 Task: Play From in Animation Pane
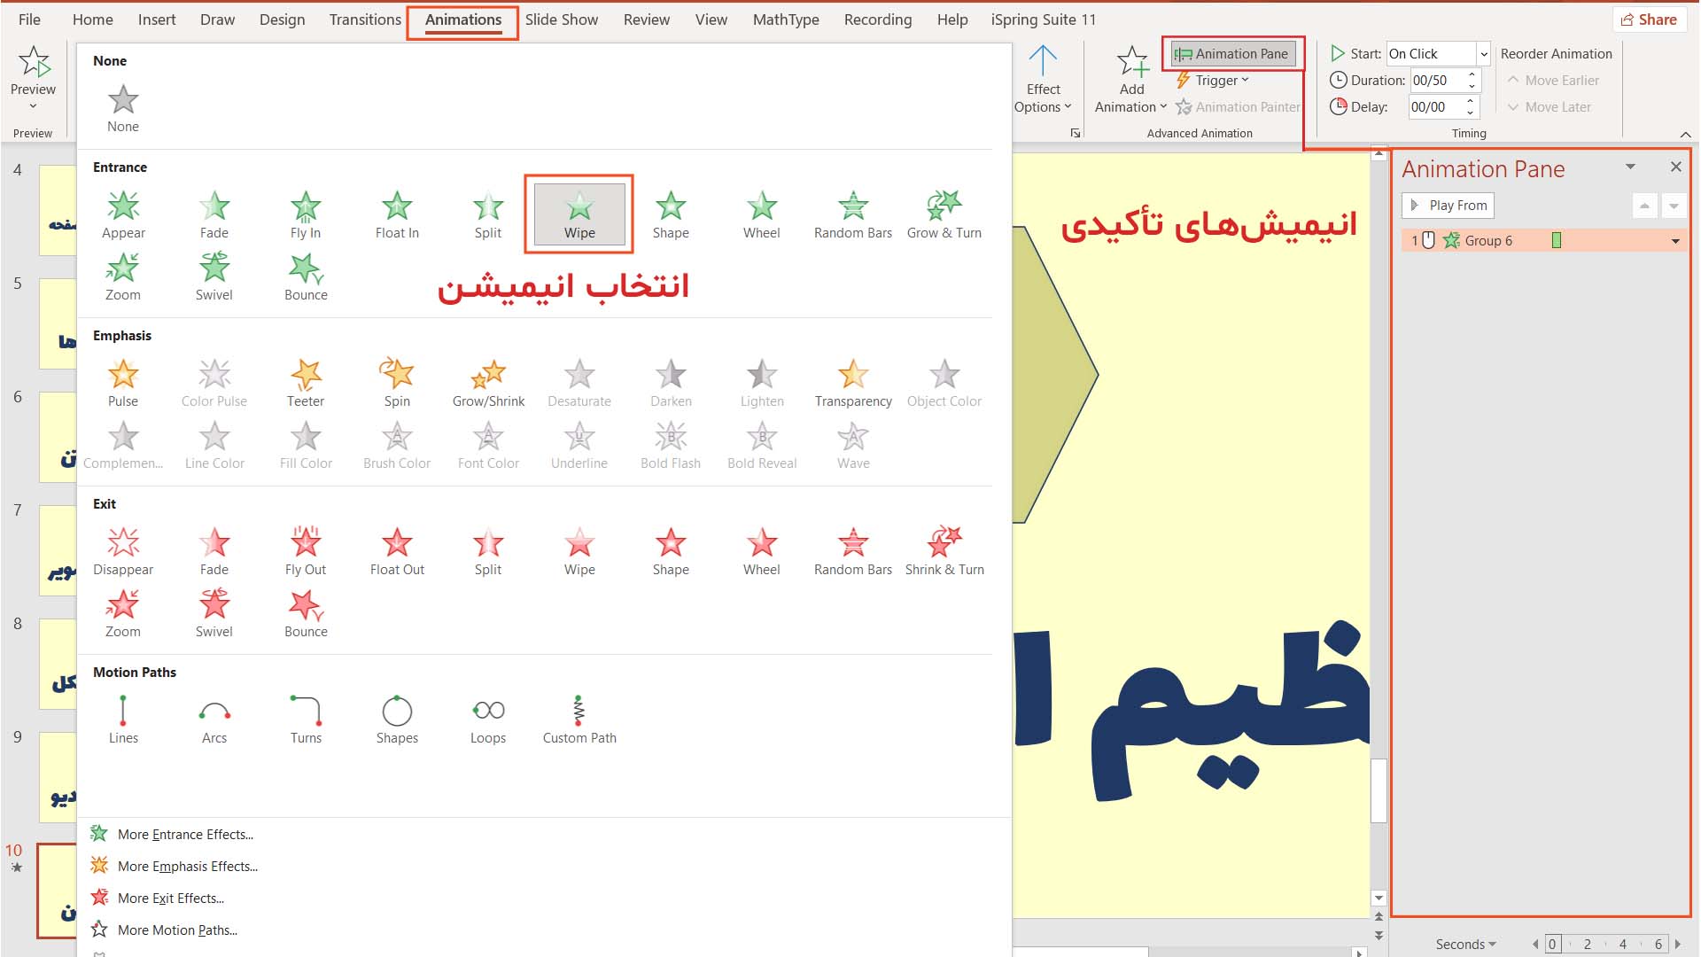click(x=1451, y=205)
